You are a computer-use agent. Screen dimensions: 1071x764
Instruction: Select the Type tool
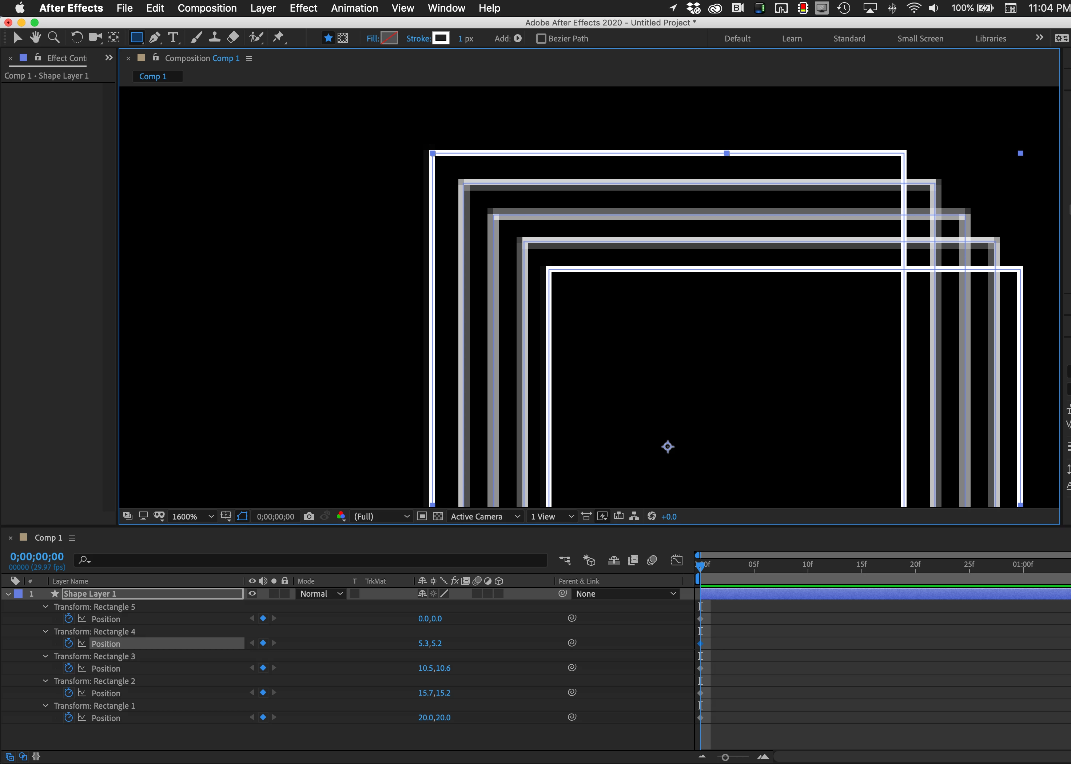[173, 37]
